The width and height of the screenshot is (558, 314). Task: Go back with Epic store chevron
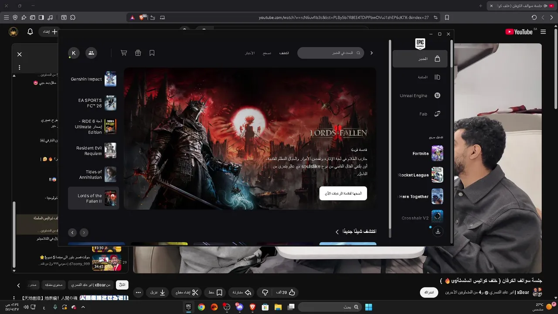[371, 53]
